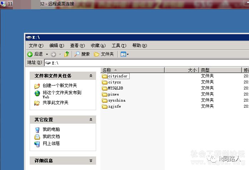Open the 文件(F) menu
The width and height of the screenshot is (249, 170).
pos(36,46)
